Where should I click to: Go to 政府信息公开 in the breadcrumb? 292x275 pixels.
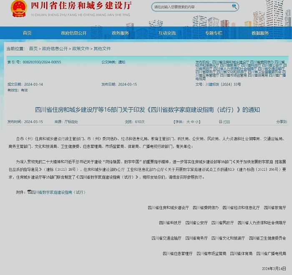55,49
